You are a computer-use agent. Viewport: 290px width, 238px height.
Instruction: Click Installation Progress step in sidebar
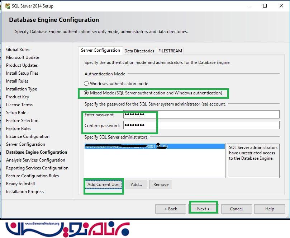(x=25, y=192)
